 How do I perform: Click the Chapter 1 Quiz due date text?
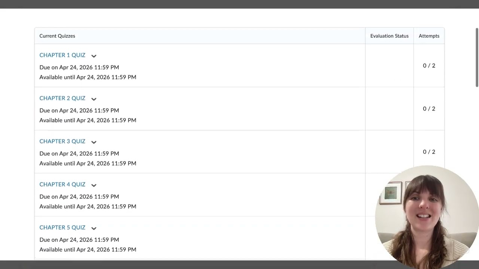pos(79,67)
